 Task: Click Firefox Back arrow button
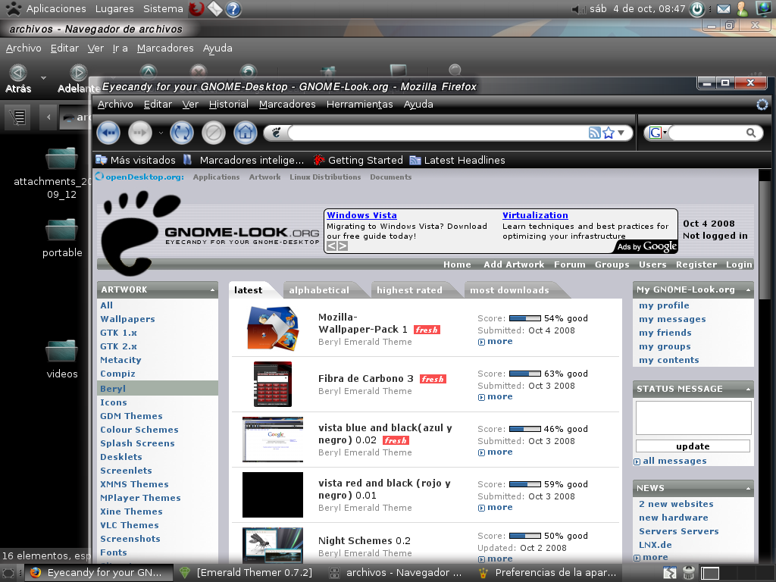(x=108, y=133)
